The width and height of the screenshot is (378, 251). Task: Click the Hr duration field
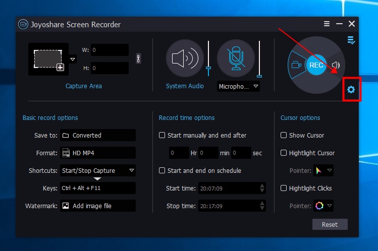coord(179,153)
